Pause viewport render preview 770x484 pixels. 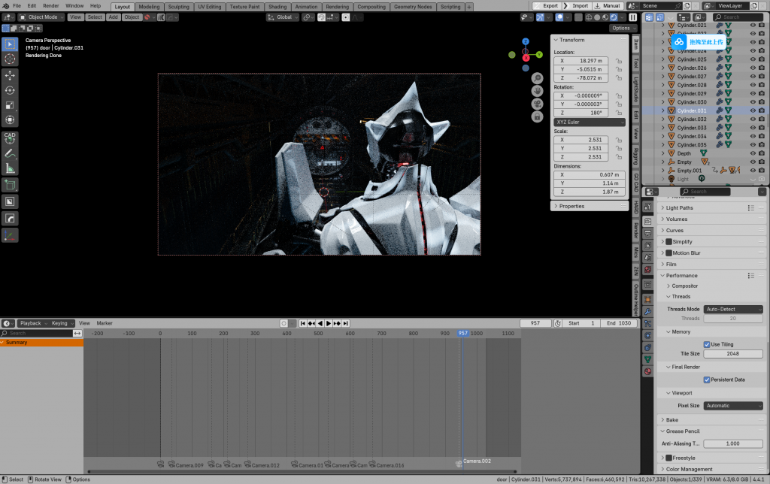tap(633, 17)
